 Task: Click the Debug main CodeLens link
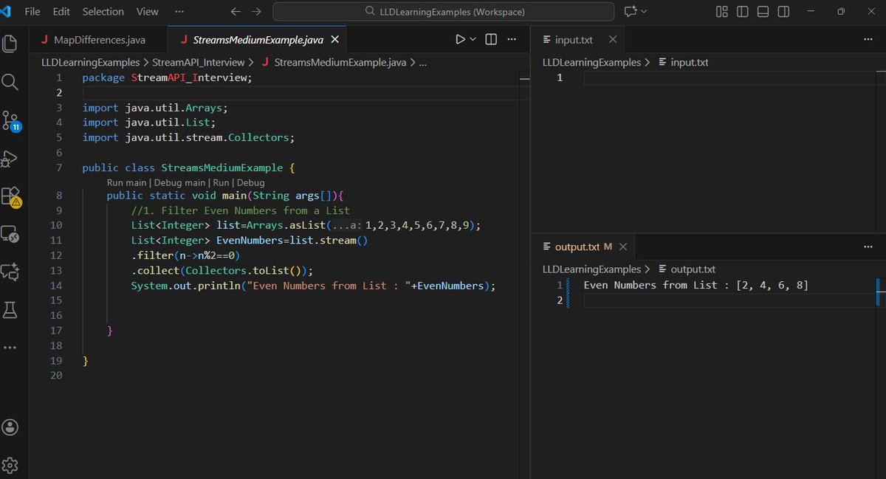[x=179, y=182]
